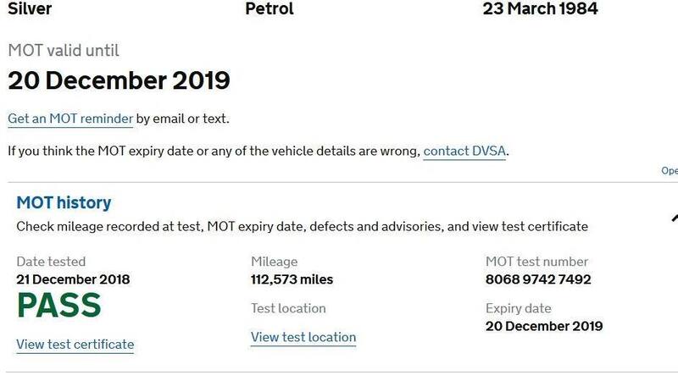Click the Expiry date value under MOT test number
Viewport: 678px width, 381px height.
click(544, 326)
